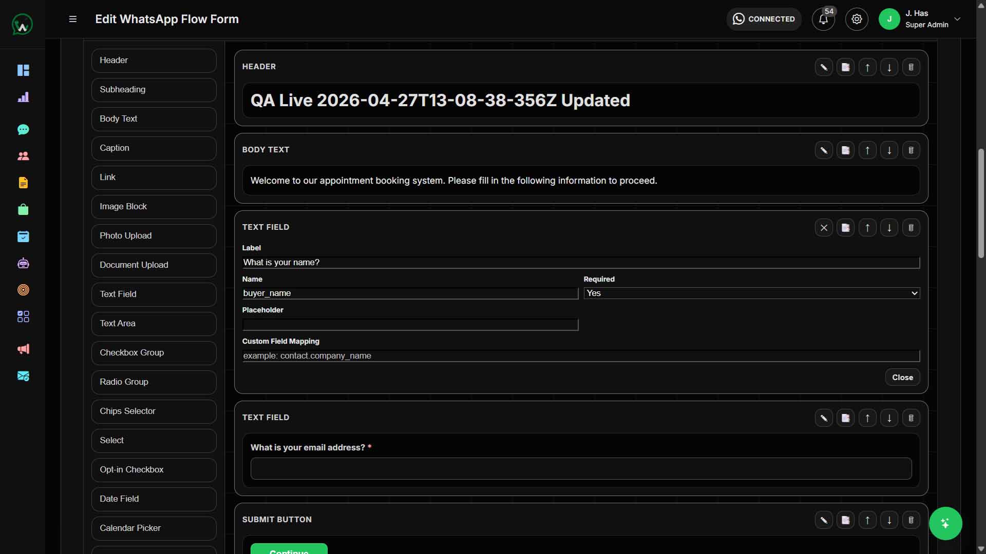Duplicate the Submit Button block
Screen dimensions: 986x554
845,520
